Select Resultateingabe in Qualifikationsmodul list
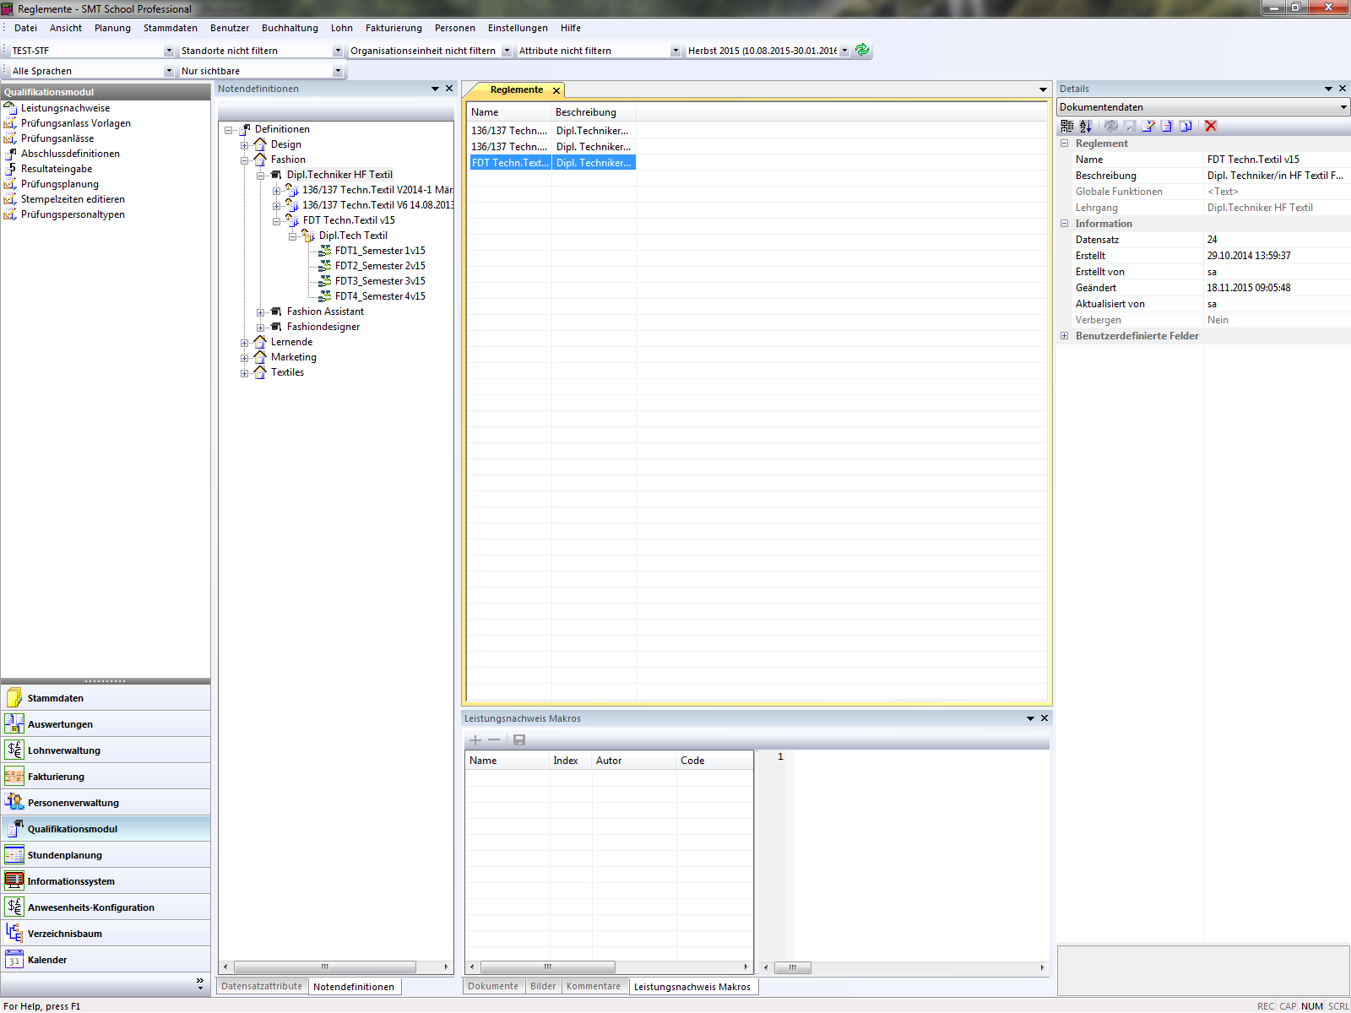1351x1013 pixels. pyautogui.click(x=57, y=169)
